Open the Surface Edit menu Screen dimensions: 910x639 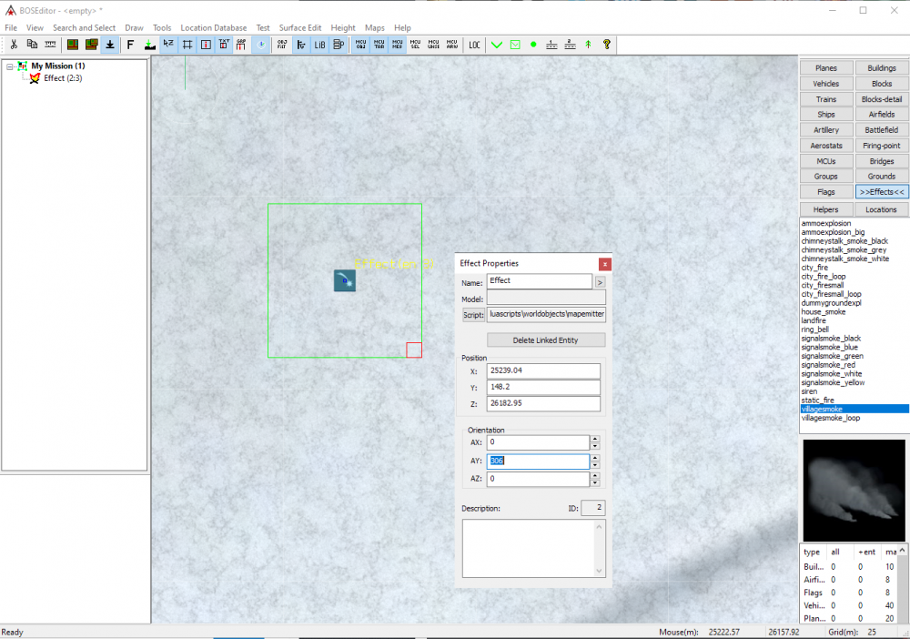300,28
